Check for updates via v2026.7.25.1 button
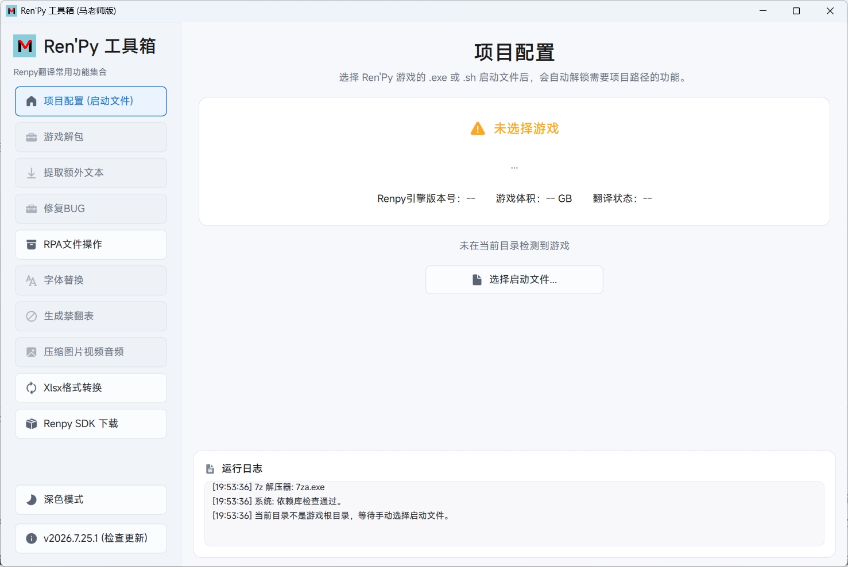The height and width of the screenshot is (567, 848). 91,538
